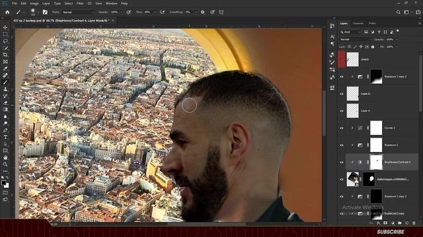Image resolution: width=423 pixels, height=237 pixels.
Task: Go to Home screen icon
Action: (7, 12)
